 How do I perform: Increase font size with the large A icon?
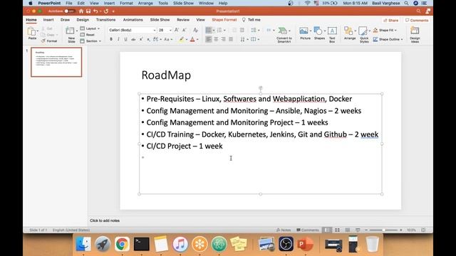[x=177, y=30]
